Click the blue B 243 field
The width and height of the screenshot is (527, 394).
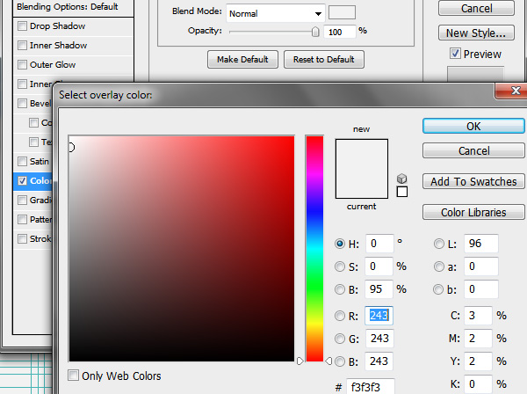[379, 361]
